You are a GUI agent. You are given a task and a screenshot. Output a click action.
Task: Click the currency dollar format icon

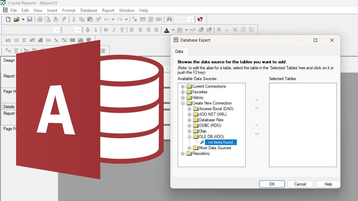[x=219, y=30]
